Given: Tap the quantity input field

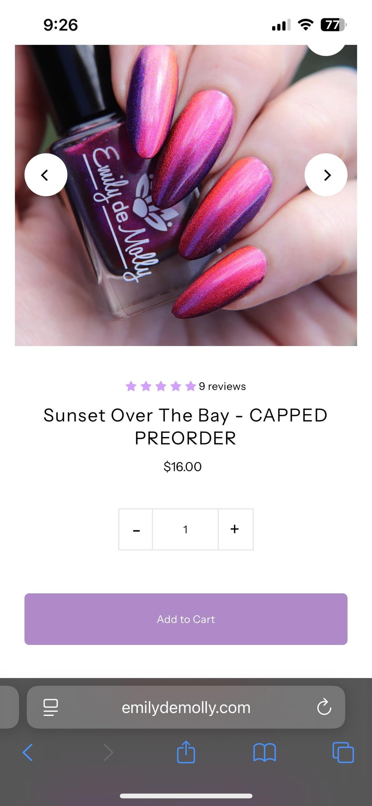Looking at the screenshot, I should click(x=185, y=529).
